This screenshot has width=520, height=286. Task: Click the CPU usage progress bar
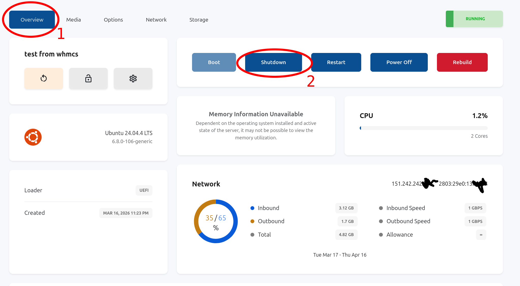pos(423,128)
